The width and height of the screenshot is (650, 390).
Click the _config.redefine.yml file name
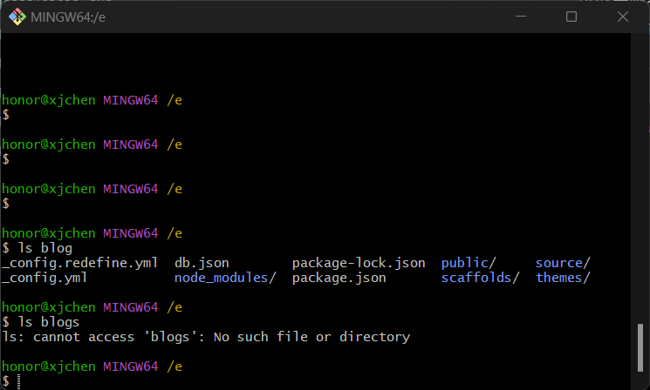pyautogui.click(x=80, y=263)
